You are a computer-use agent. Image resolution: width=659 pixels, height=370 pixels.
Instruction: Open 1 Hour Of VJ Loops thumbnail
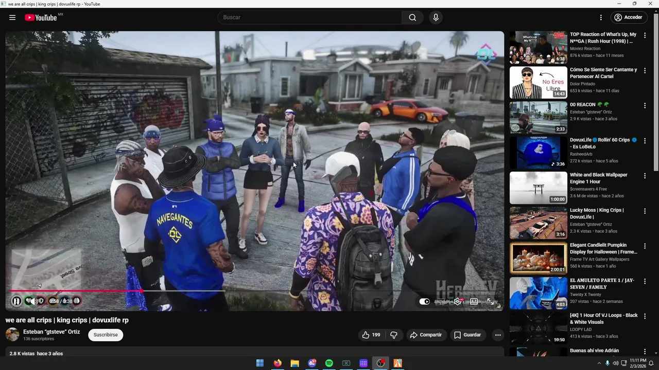click(538, 328)
